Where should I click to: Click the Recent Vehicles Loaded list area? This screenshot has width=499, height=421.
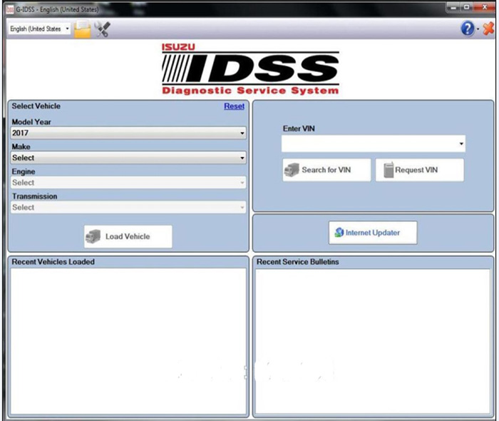128,341
